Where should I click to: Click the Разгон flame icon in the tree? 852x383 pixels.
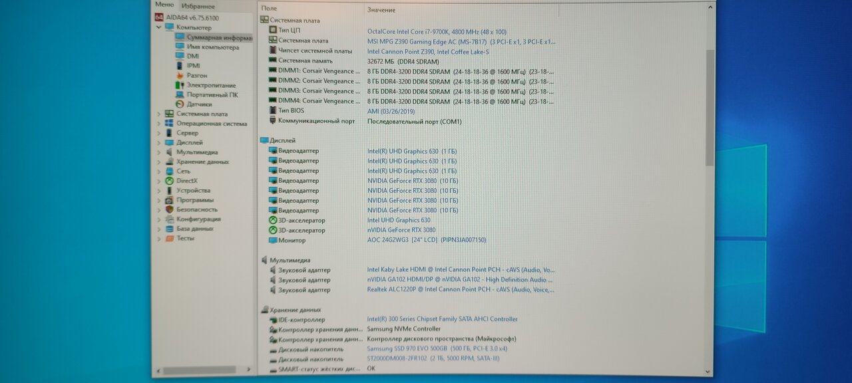pos(180,76)
